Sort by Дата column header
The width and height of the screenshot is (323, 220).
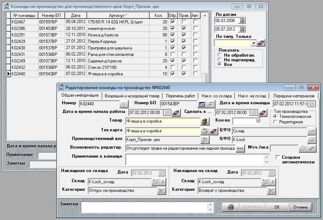(x=76, y=16)
